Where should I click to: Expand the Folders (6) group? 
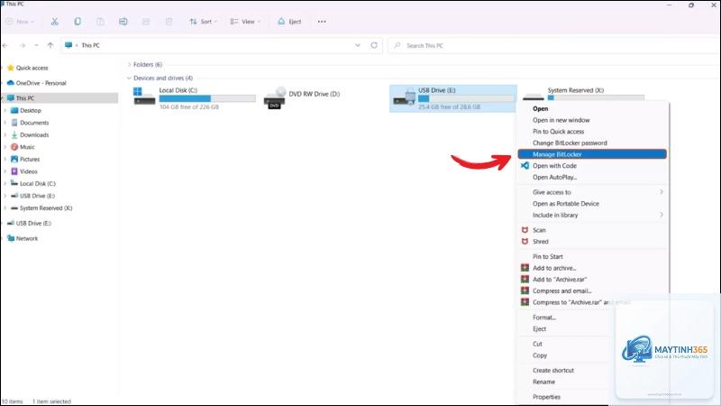[129, 64]
